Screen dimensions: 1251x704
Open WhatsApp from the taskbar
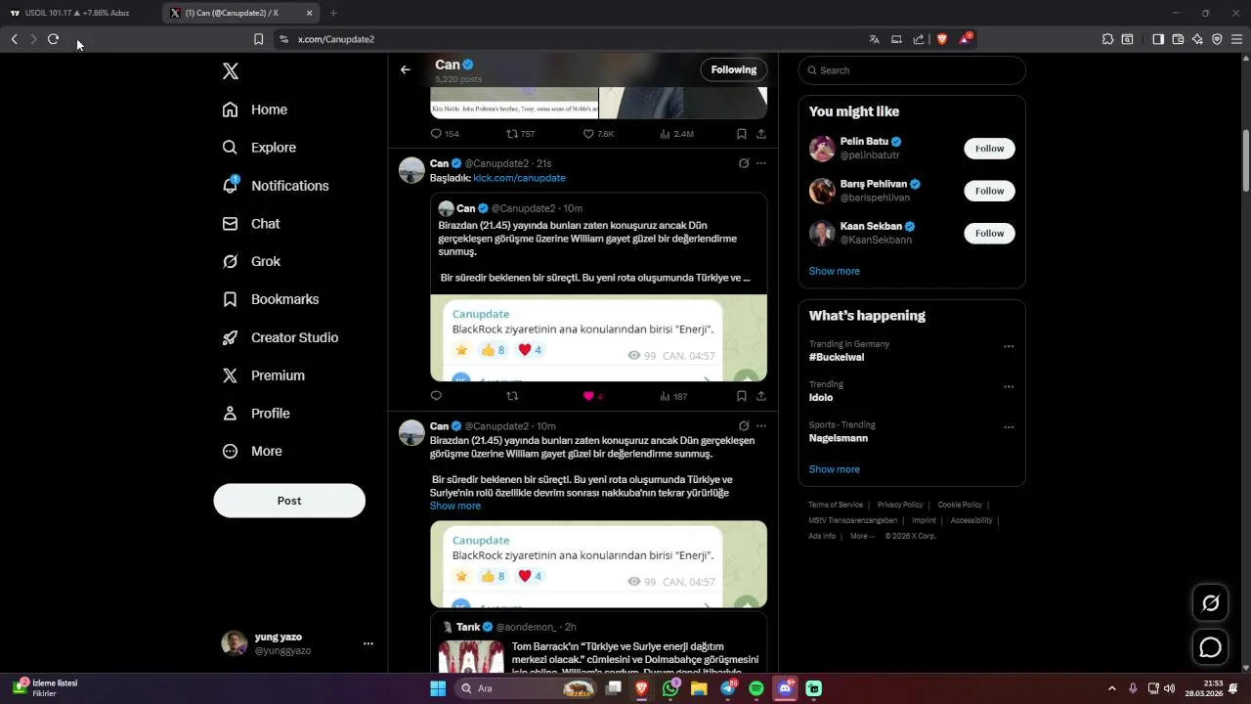tap(670, 688)
